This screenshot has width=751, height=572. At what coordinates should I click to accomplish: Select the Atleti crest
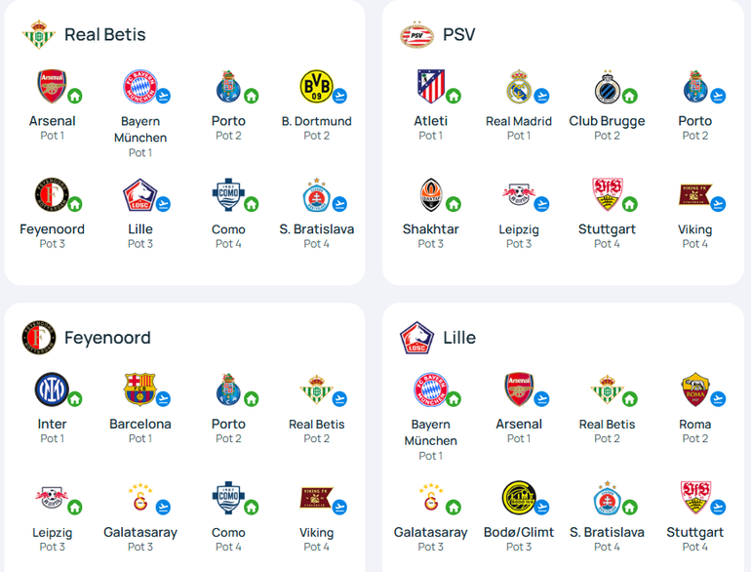point(430,87)
